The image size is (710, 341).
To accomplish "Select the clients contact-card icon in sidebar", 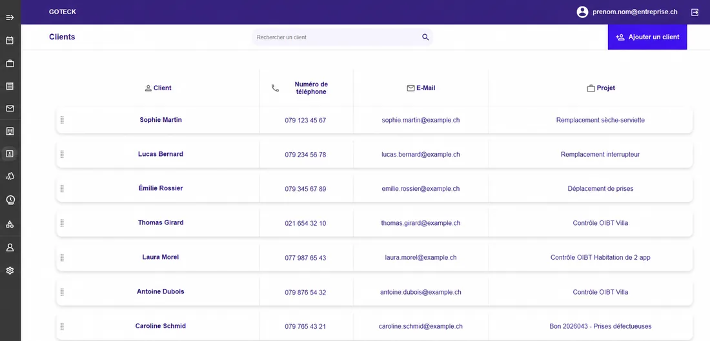I will tap(10, 154).
